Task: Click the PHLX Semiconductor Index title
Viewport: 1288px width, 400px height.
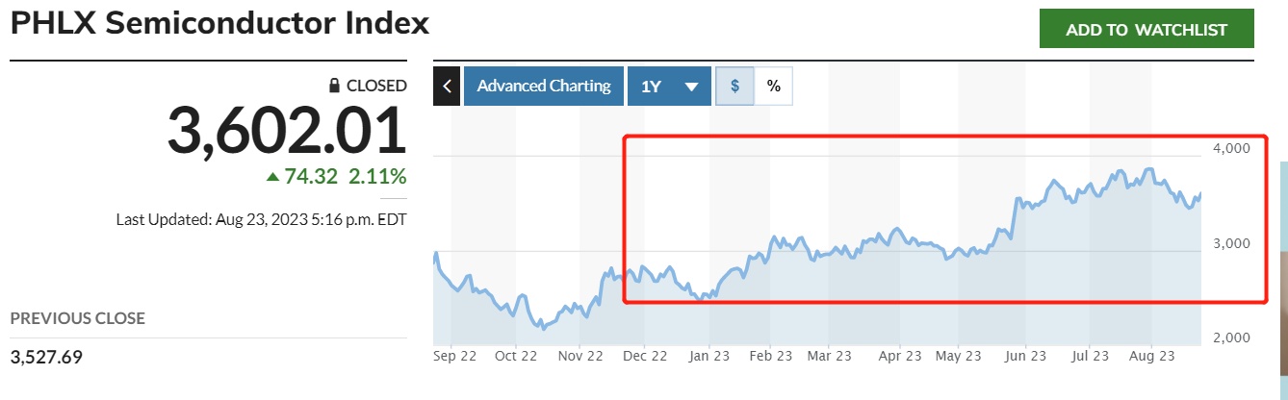Action: [219, 23]
